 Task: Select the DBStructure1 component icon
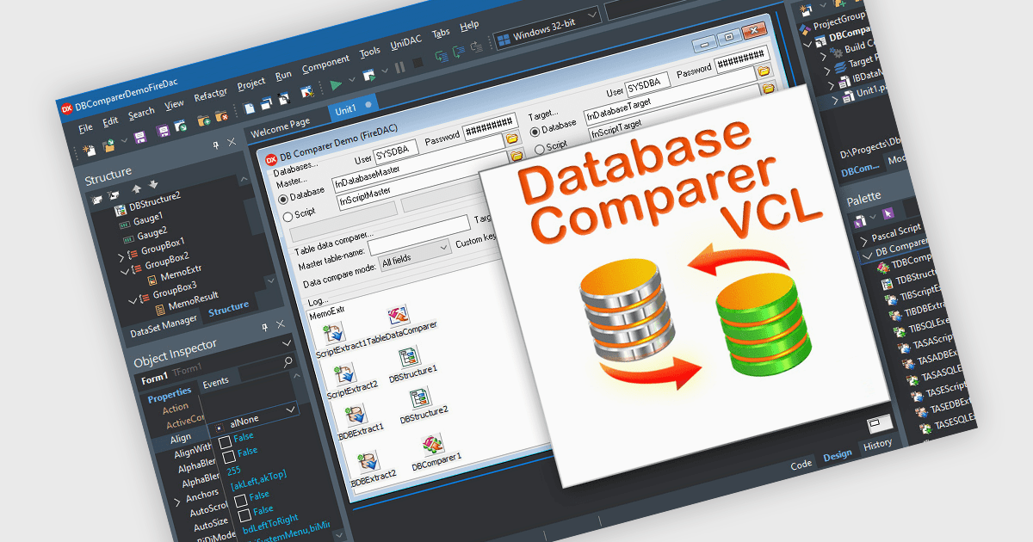(x=408, y=358)
